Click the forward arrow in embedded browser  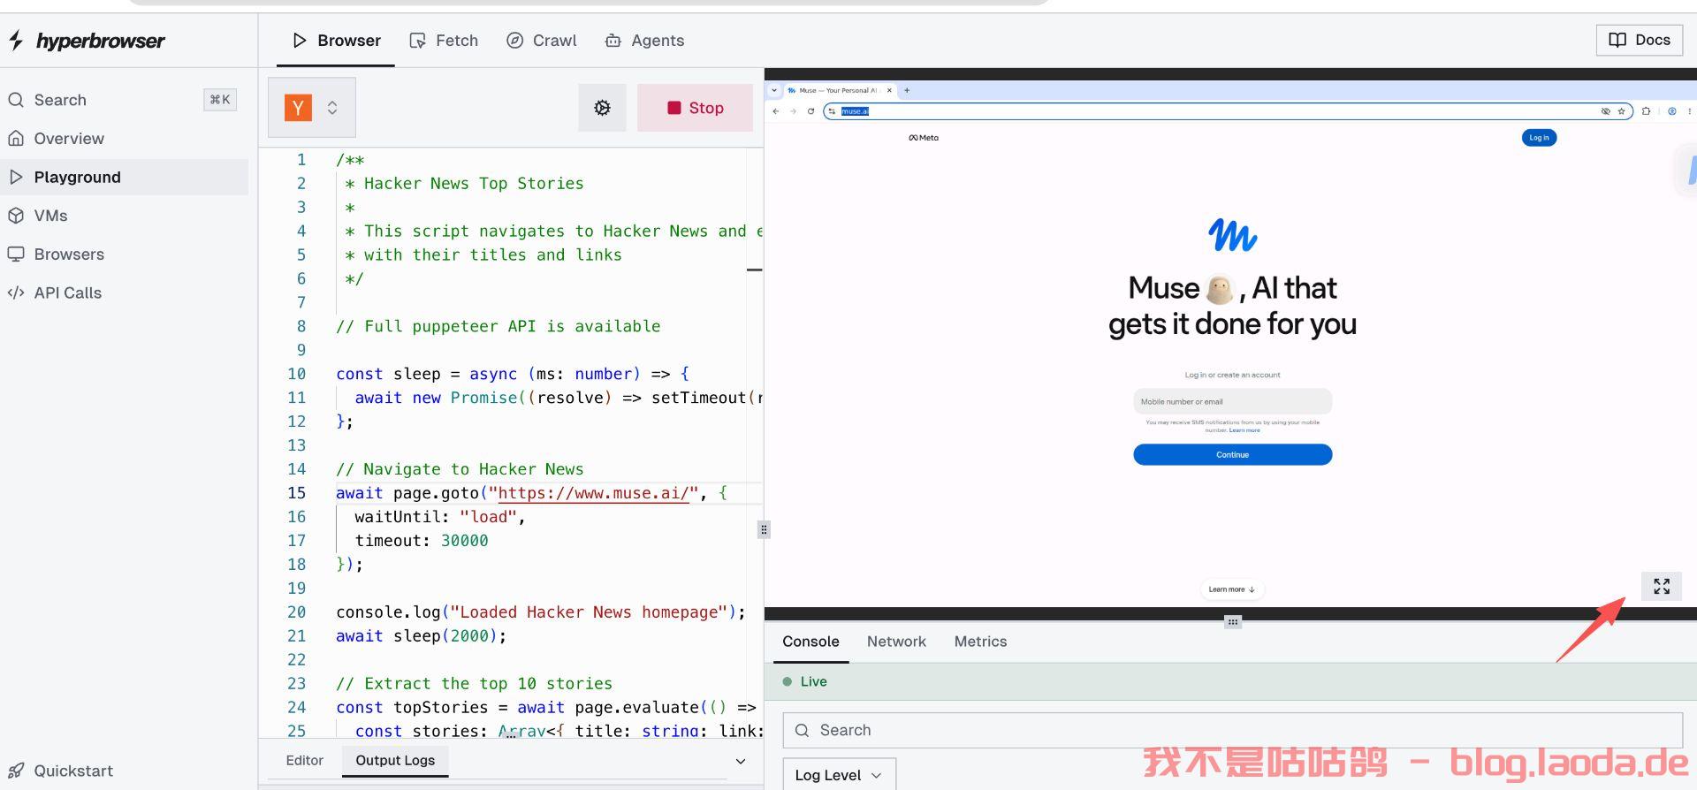pos(793,111)
